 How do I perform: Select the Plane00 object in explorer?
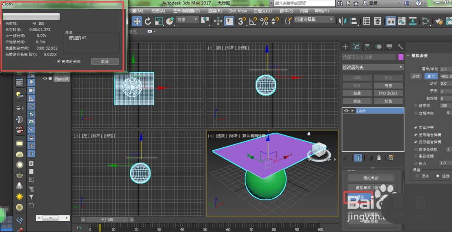coord(61,79)
